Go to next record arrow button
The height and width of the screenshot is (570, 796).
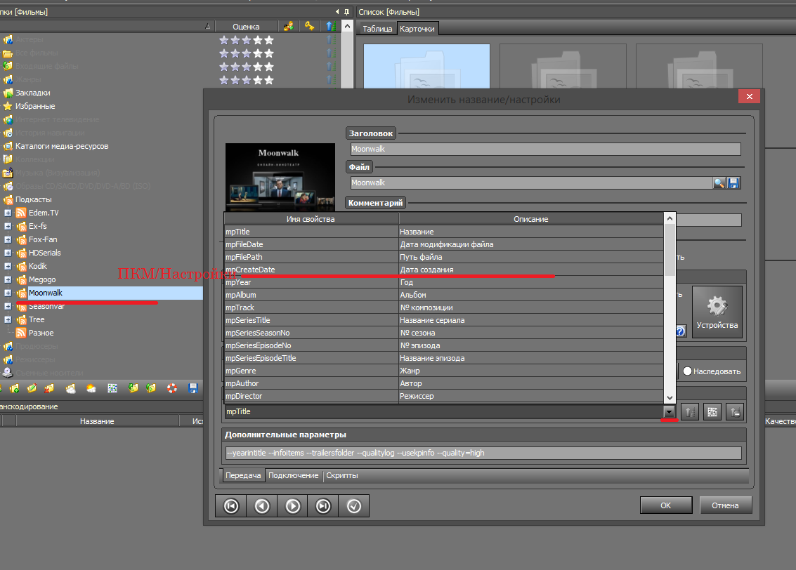(292, 505)
